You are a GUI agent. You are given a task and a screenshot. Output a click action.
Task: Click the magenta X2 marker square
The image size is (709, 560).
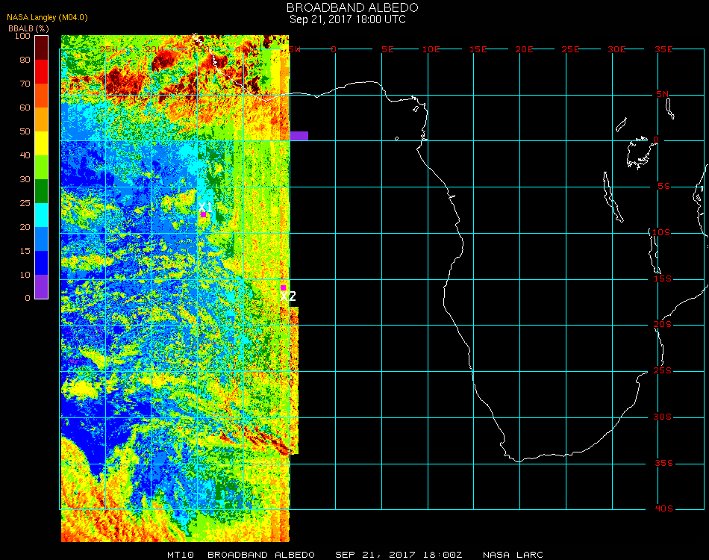point(283,287)
